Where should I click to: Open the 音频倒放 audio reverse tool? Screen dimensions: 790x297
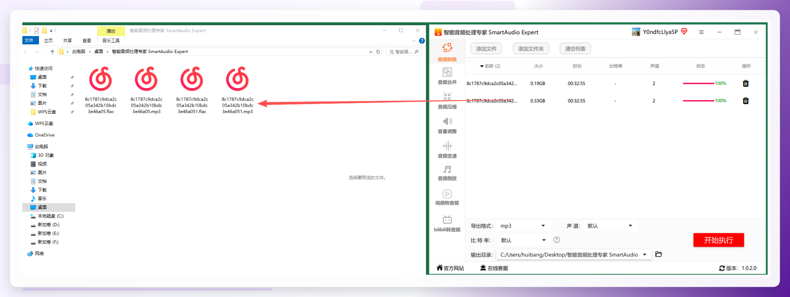click(447, 173)
